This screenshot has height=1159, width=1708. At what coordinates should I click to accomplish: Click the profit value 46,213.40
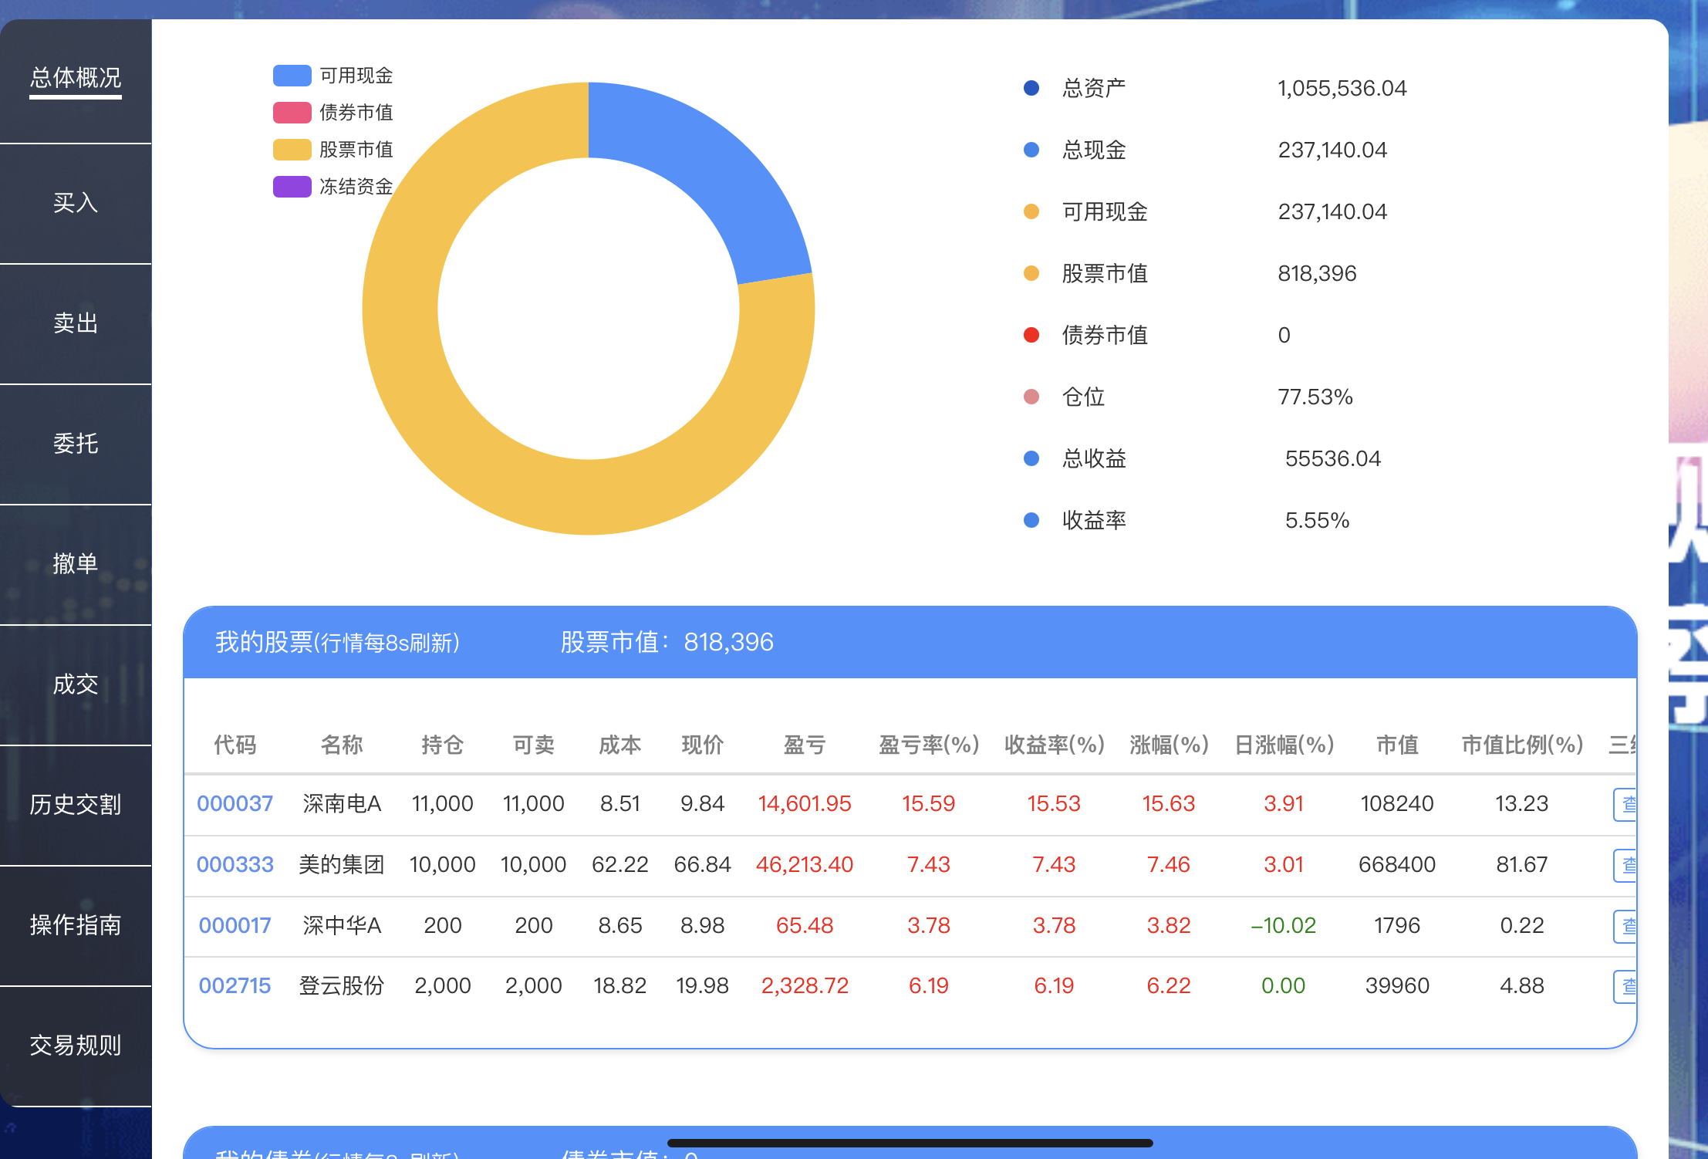coord(805,865)
